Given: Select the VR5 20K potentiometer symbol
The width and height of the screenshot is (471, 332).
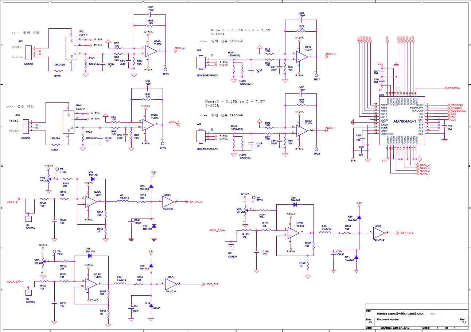Looking at the screenshot, I should (245, 210).
